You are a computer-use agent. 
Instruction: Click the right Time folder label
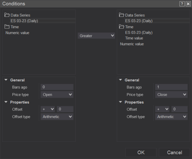point(129,27)
